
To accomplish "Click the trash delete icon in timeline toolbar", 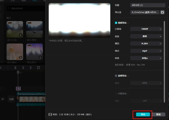I will [39, 68].
